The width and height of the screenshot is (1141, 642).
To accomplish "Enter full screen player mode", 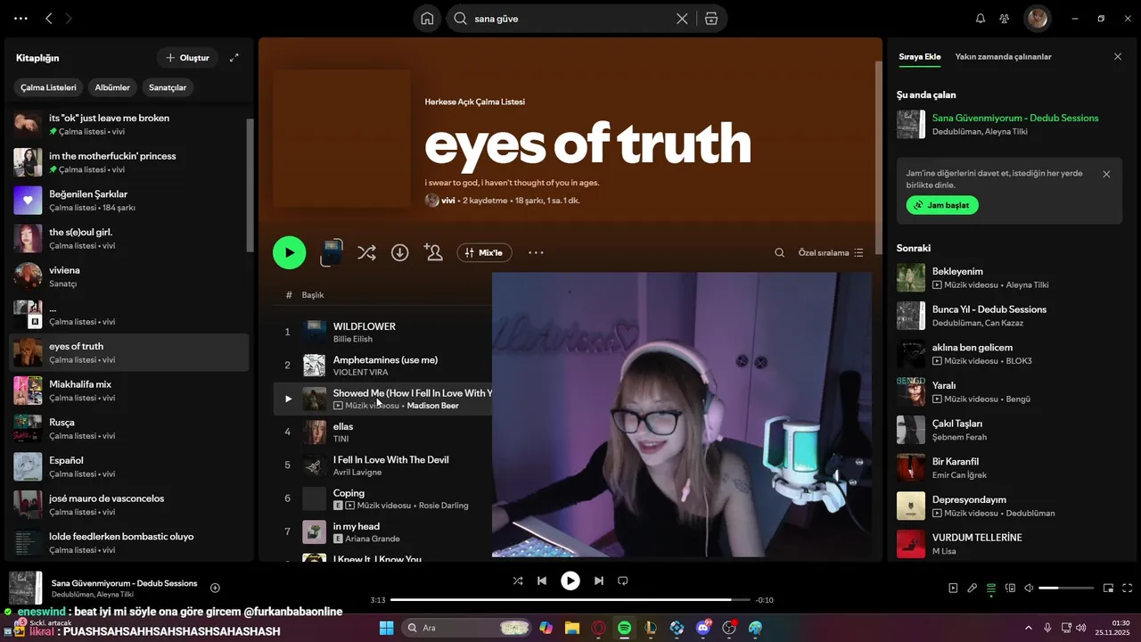I will (1128, 588).
